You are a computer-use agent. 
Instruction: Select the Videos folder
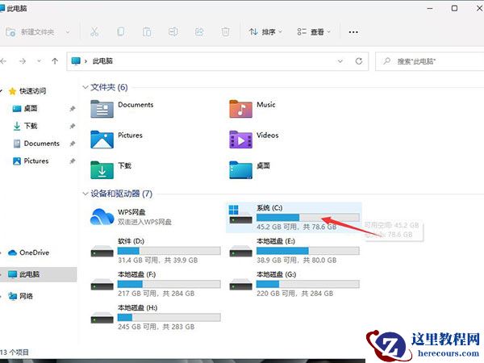tap(254, 140)
